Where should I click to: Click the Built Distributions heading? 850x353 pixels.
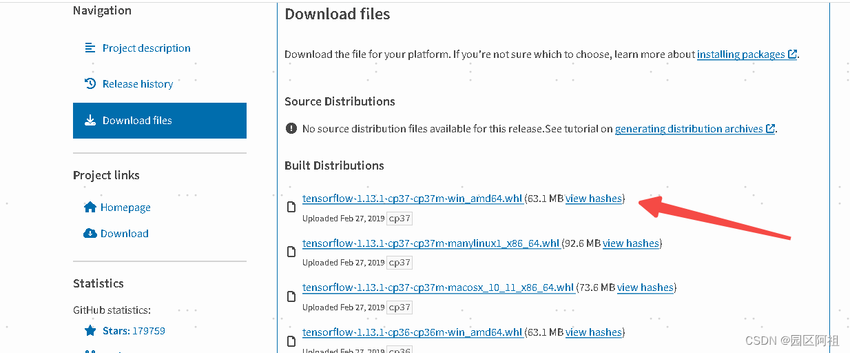(x=334, y=165)
